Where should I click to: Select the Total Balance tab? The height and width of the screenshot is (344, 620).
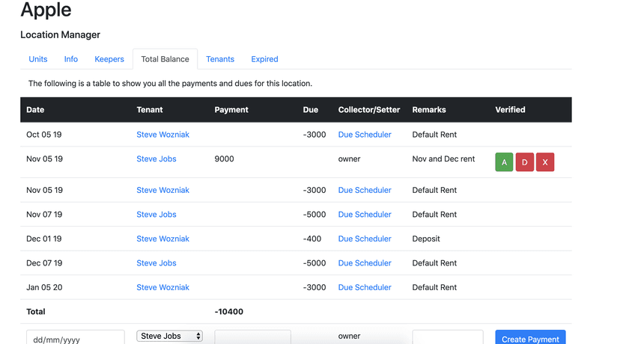coord(165,59)
